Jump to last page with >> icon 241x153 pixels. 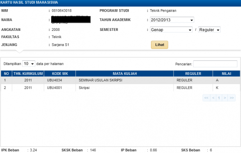(232, 98)
